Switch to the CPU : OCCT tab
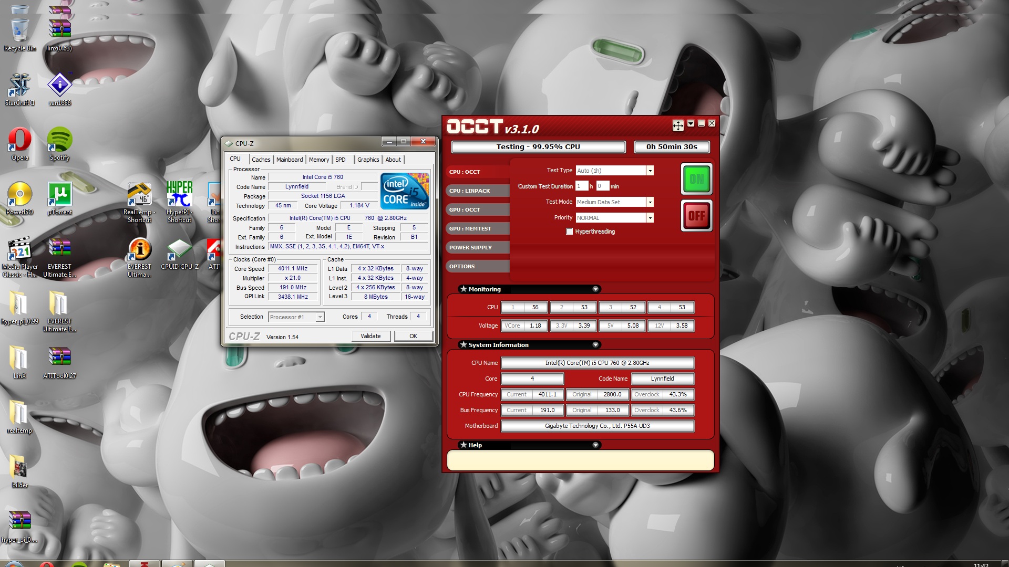This screenshot has width=1009, height=567. point(478,172)
